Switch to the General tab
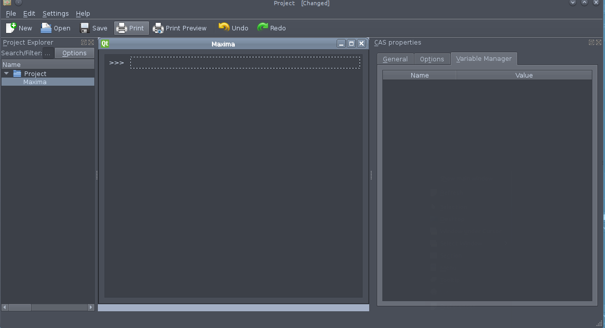This screenshot has width=605, height=328. pos(395,59)
